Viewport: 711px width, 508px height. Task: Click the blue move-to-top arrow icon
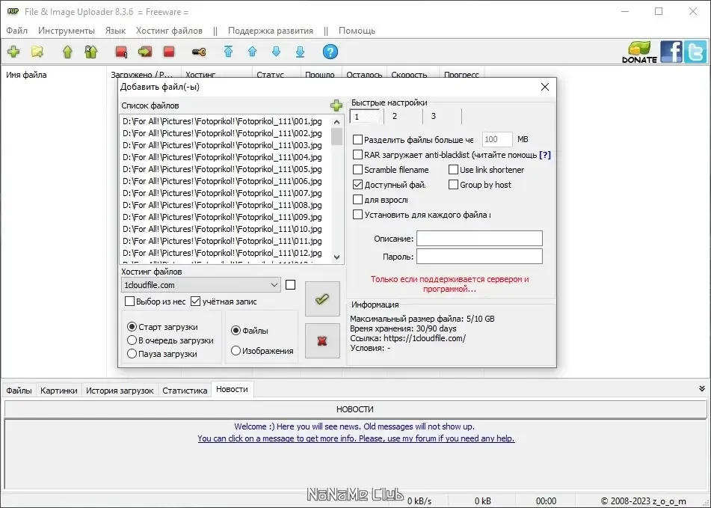tap(228, 52)
